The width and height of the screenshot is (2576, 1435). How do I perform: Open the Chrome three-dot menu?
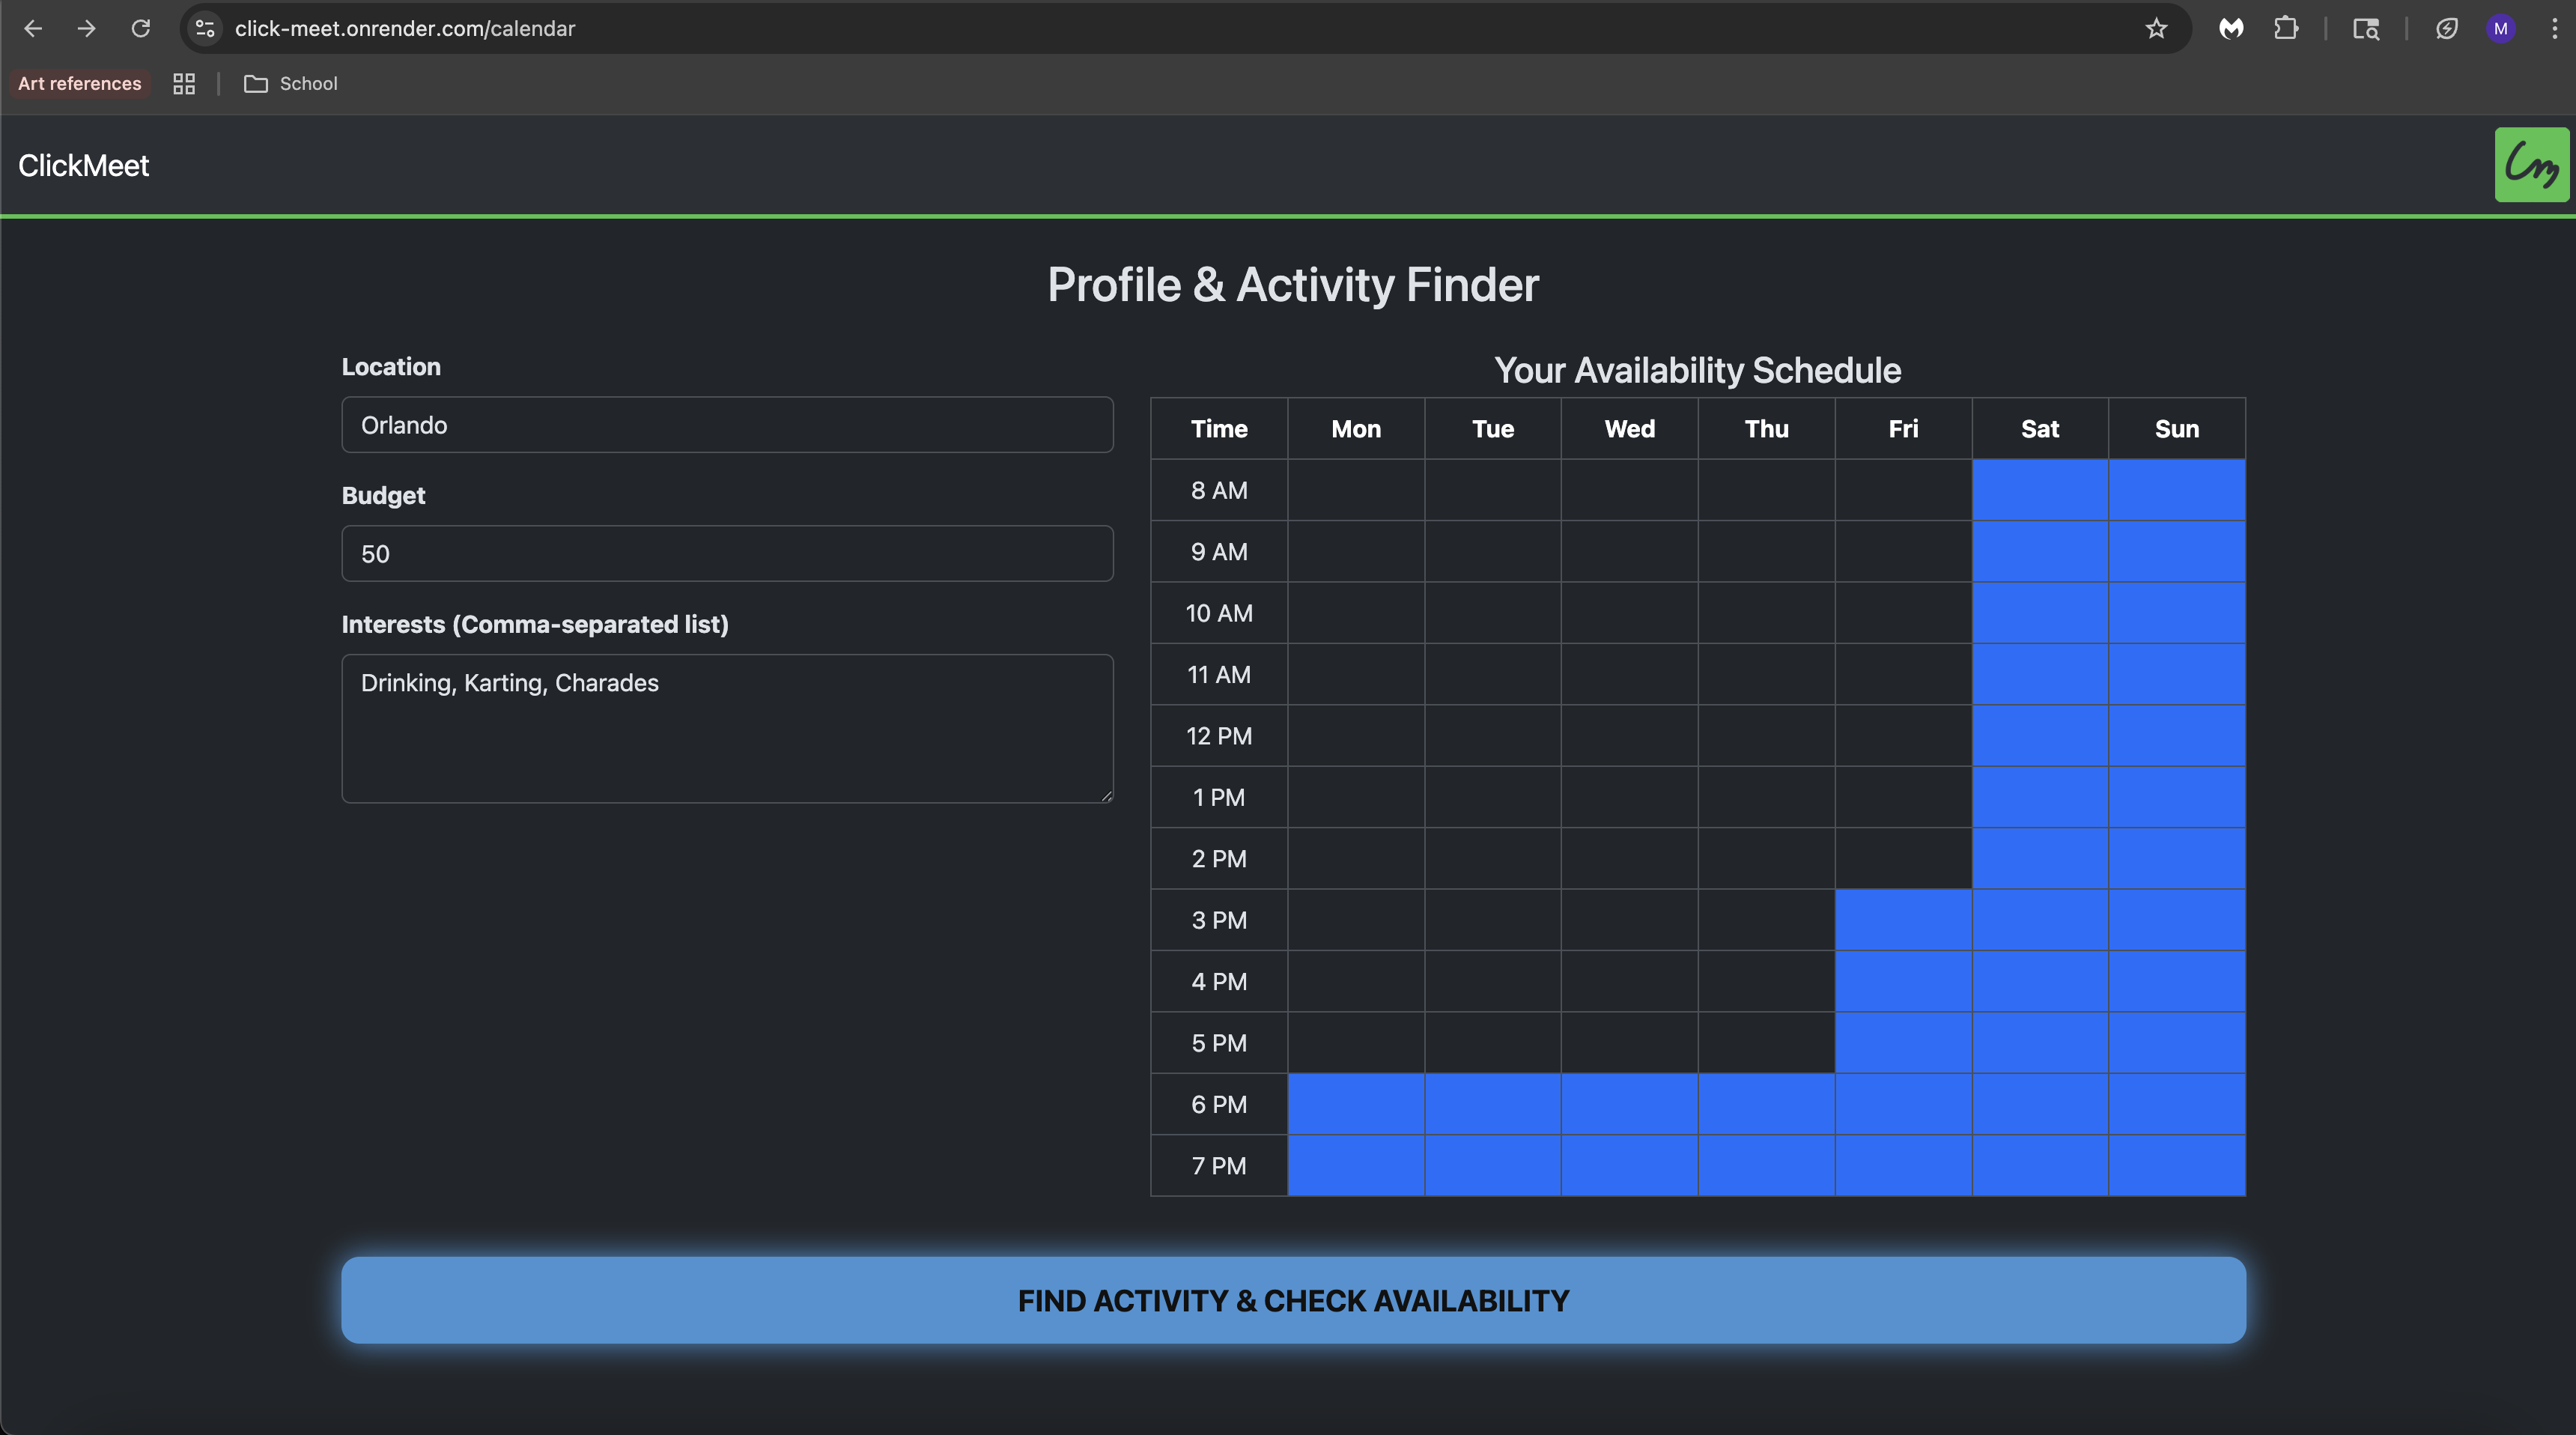click(2554, 29)
